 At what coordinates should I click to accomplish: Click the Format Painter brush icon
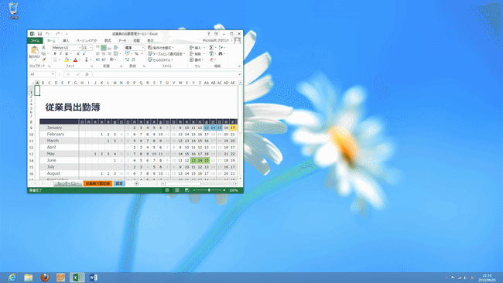point(44,60)
